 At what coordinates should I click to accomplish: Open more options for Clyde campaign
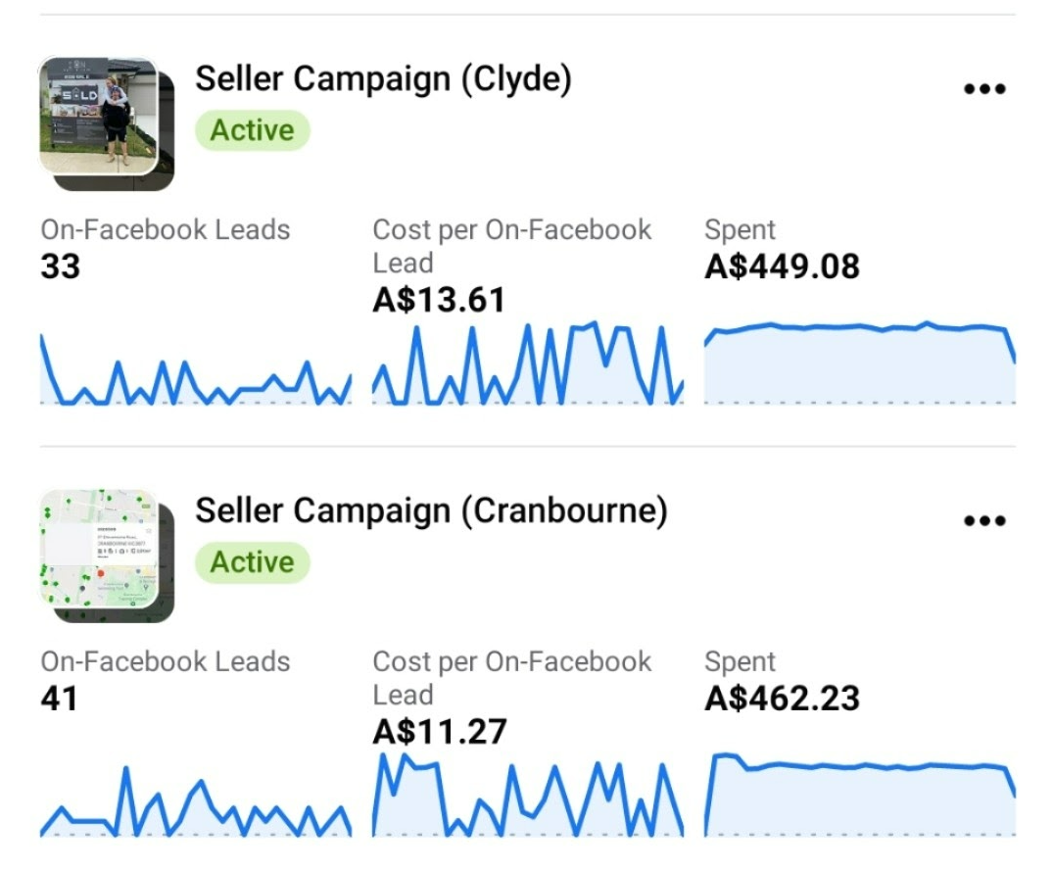pyautogui.click(x=983, y=89)
